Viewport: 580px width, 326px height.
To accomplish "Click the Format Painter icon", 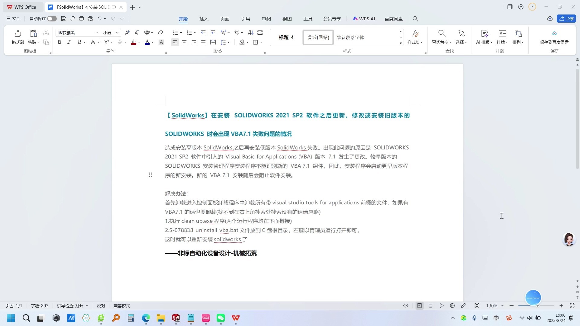I will tap(18, 33).
